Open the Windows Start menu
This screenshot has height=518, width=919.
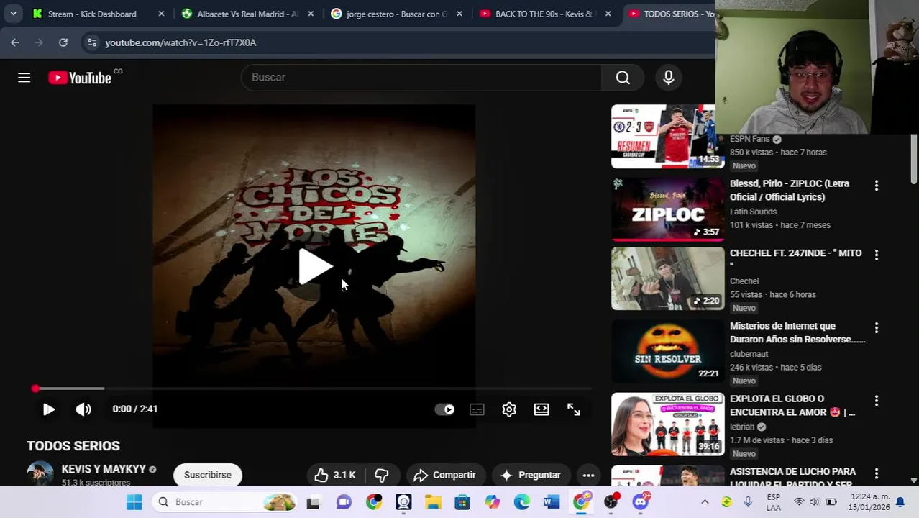tap(134, 502)
